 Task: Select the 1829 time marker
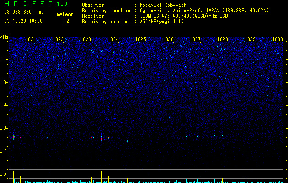coord(250,39)
